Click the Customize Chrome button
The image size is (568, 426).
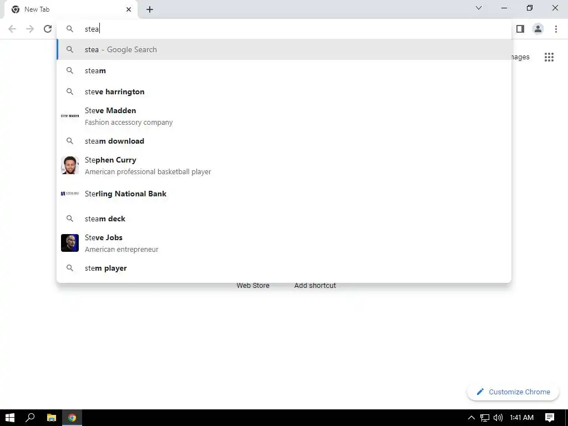click(513, 392)
